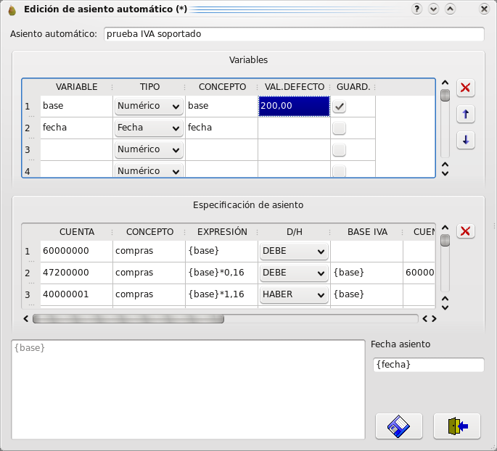
Task: Select account cell 47200000
Action: tap(76, 273)
